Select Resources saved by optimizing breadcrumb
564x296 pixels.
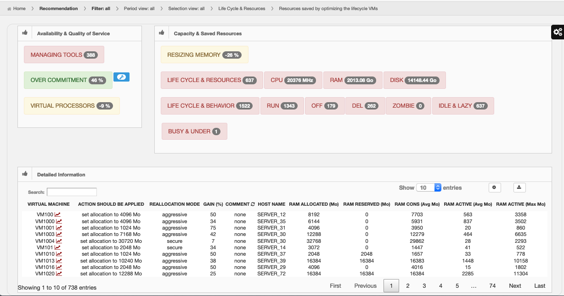pos(328,8)
